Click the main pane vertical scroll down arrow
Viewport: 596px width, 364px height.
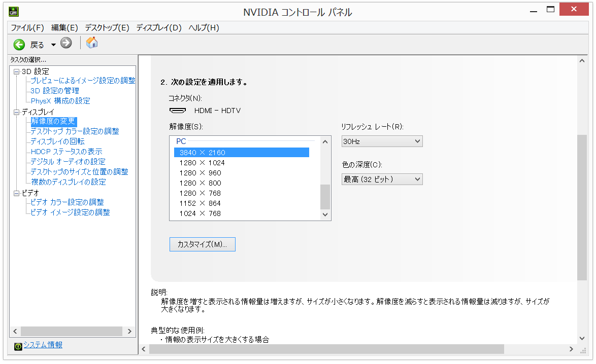coord(582,338)
